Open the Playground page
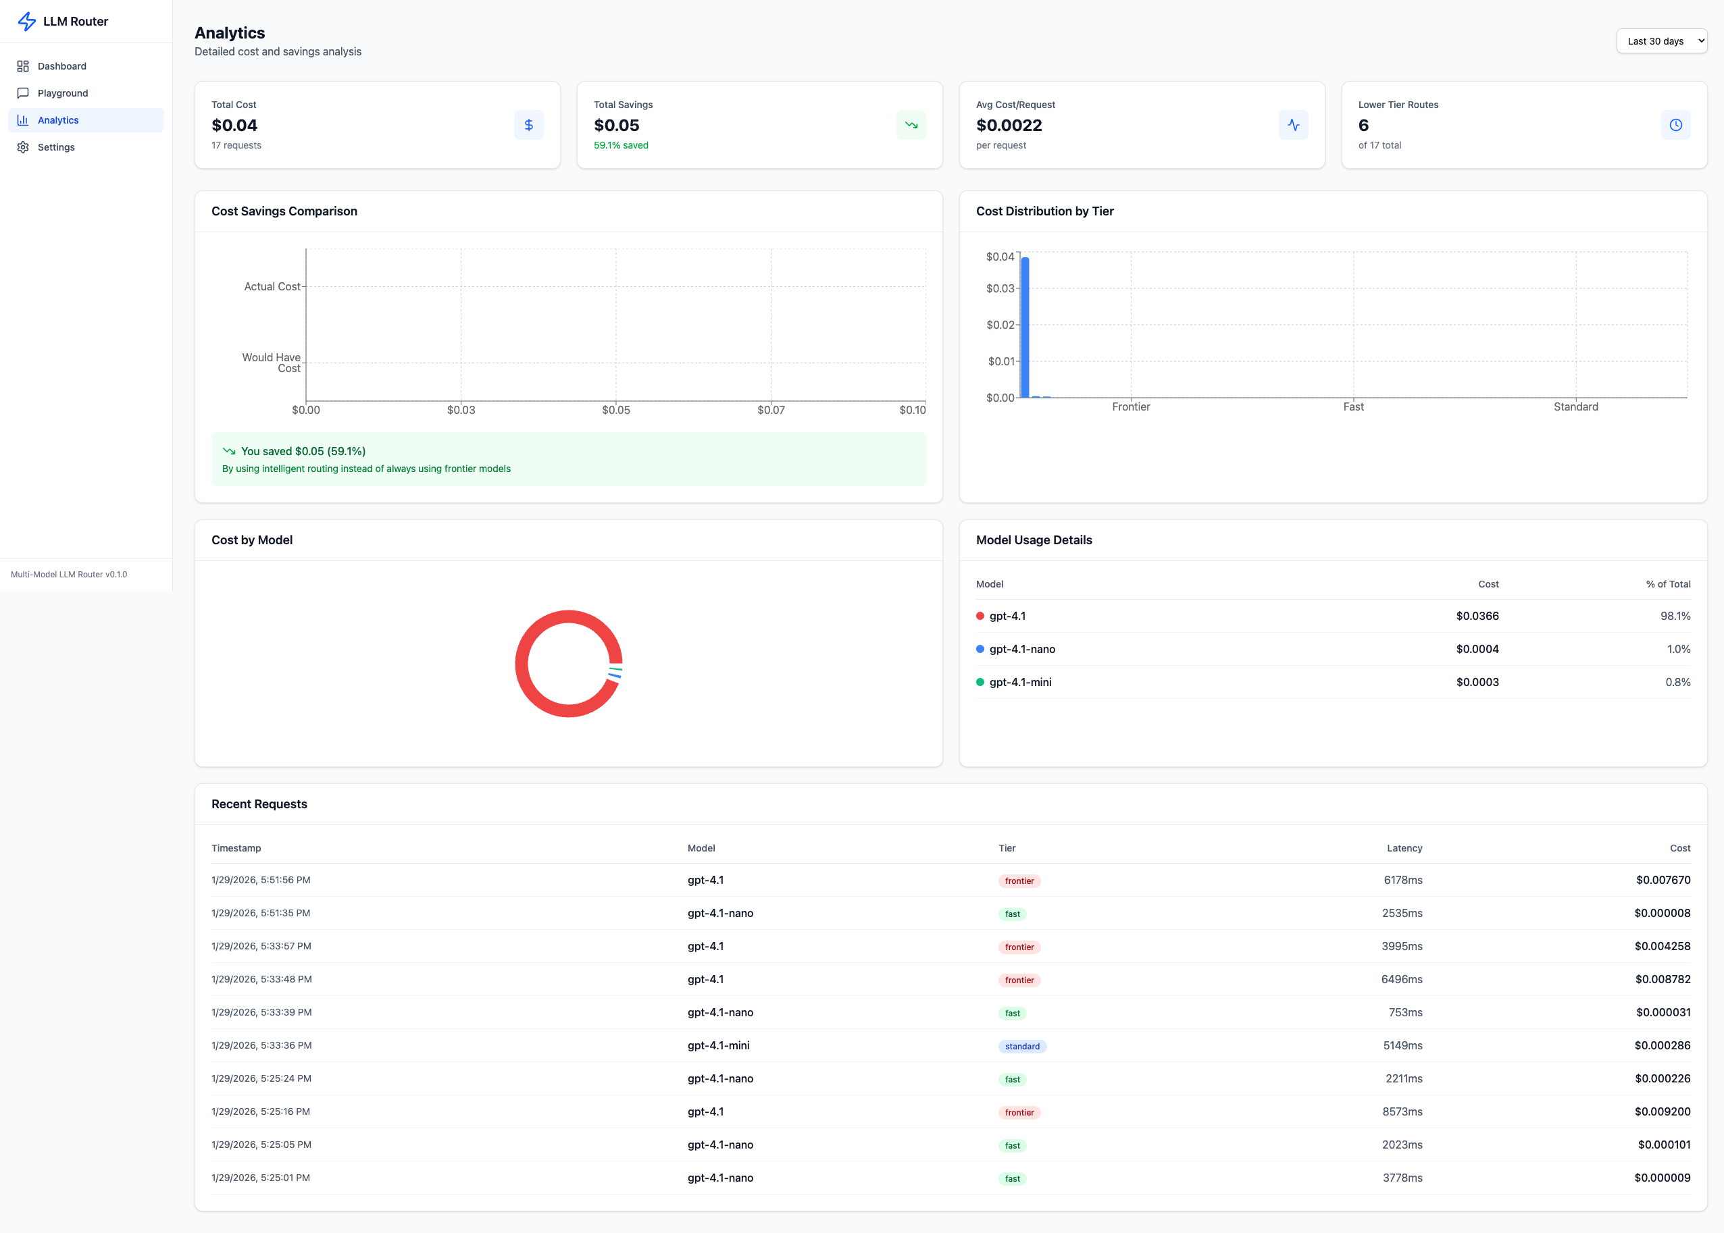Viewport: 1724px width, 1233px height. (x=86, y=93)
